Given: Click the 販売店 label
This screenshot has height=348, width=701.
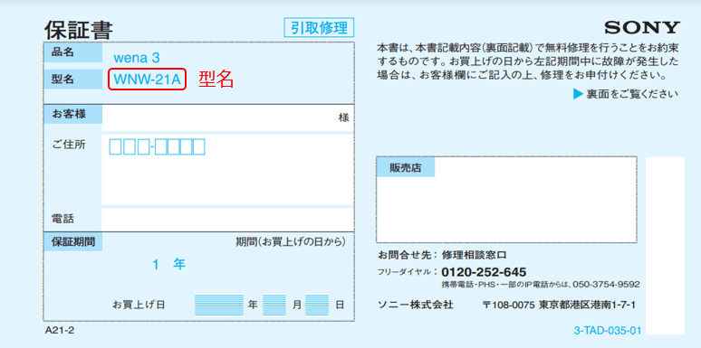Looking at the screenshot, I should pos(406,167).
